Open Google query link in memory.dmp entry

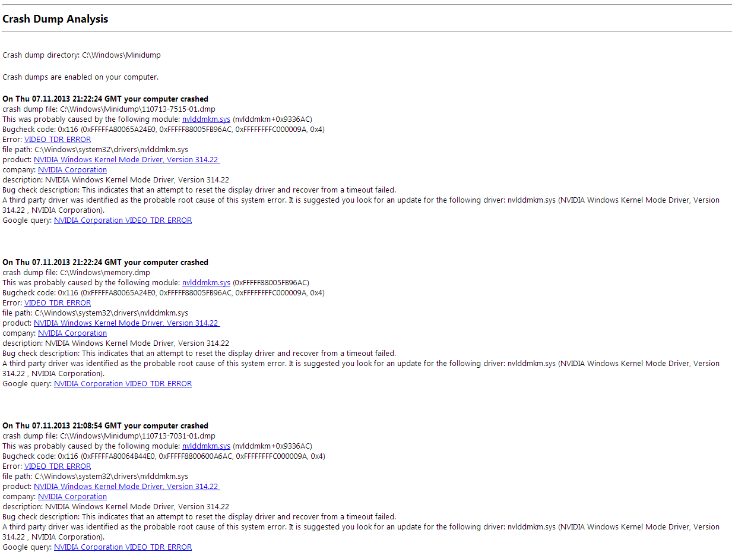click(x=123, y=383)
